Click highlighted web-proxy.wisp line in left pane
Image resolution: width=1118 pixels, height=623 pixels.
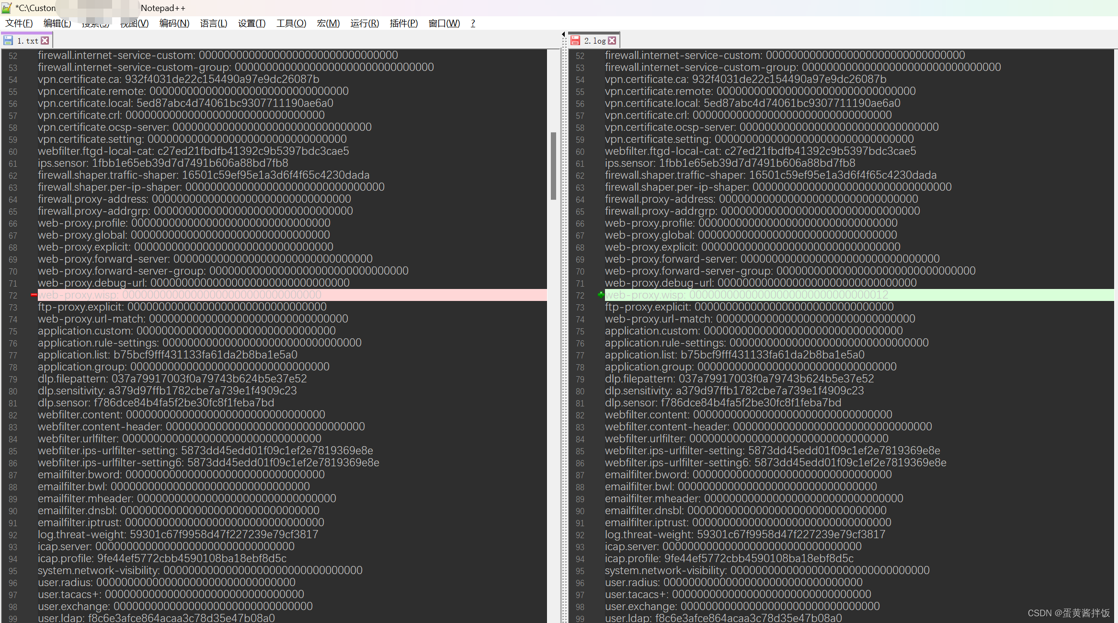[x=292, y=295]
